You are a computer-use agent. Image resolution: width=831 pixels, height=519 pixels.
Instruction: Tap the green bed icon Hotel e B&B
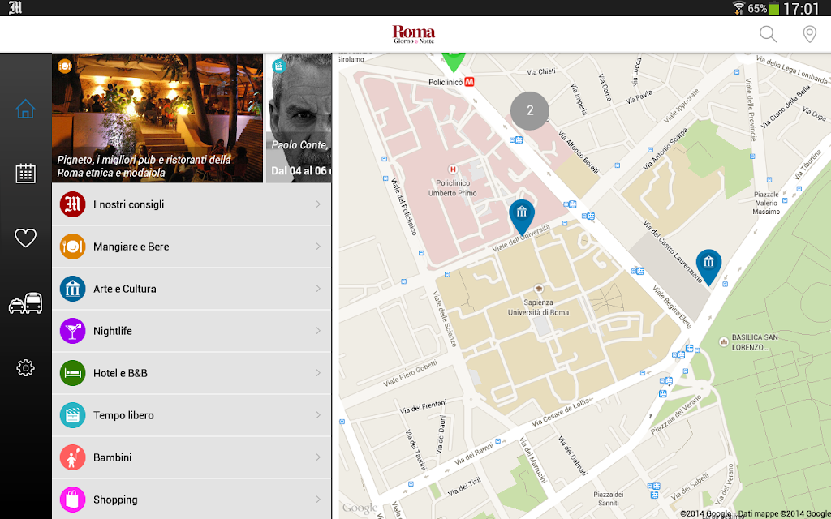pyautogui.click(x=72, y=373)
